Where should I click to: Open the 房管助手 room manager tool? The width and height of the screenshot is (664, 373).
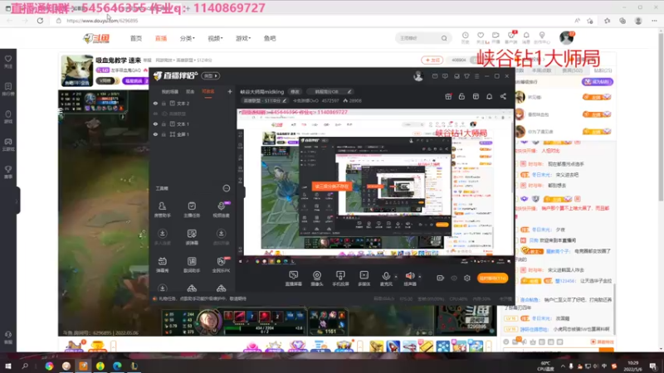(162, 210)
